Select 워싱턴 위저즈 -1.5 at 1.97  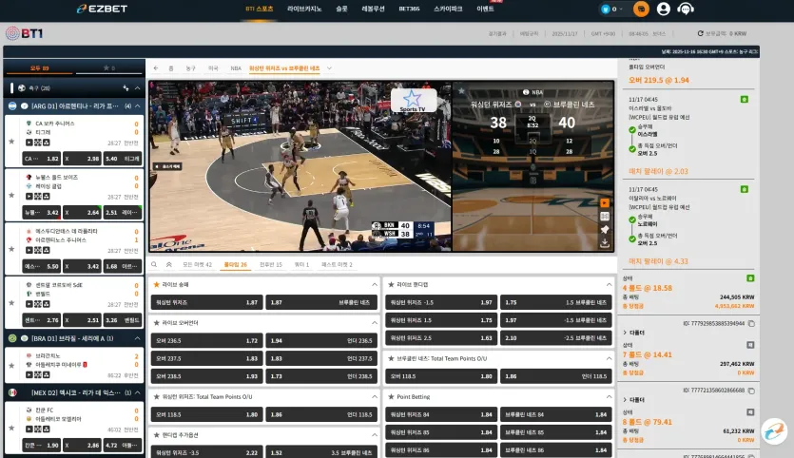pos(441,302)
